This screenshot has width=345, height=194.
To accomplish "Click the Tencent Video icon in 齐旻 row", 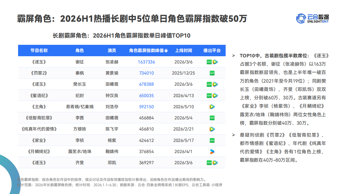I will pos(215,163).
